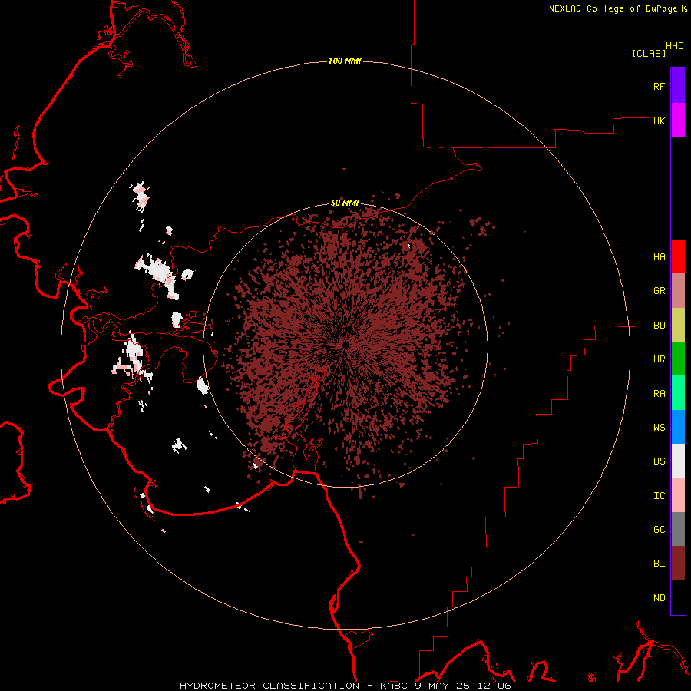691x691 pixels.
Task: Pick the dark green HR swatch
Action: (x=678, y=359)
